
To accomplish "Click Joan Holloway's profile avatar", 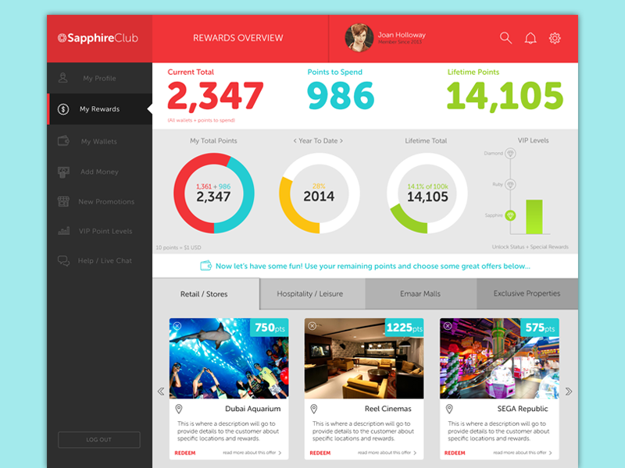I will pyautogui.click(x=359, y=37).
